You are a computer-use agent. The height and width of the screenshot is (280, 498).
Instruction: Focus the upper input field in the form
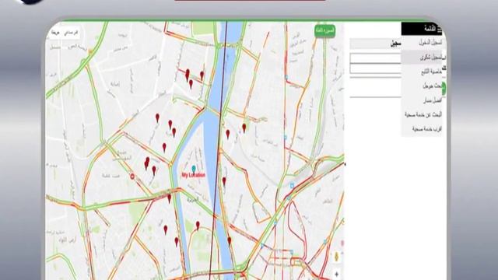click(376, 58)
